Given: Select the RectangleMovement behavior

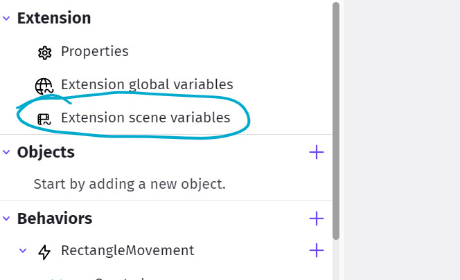Looking at the screenshot, I should [127, 250].
